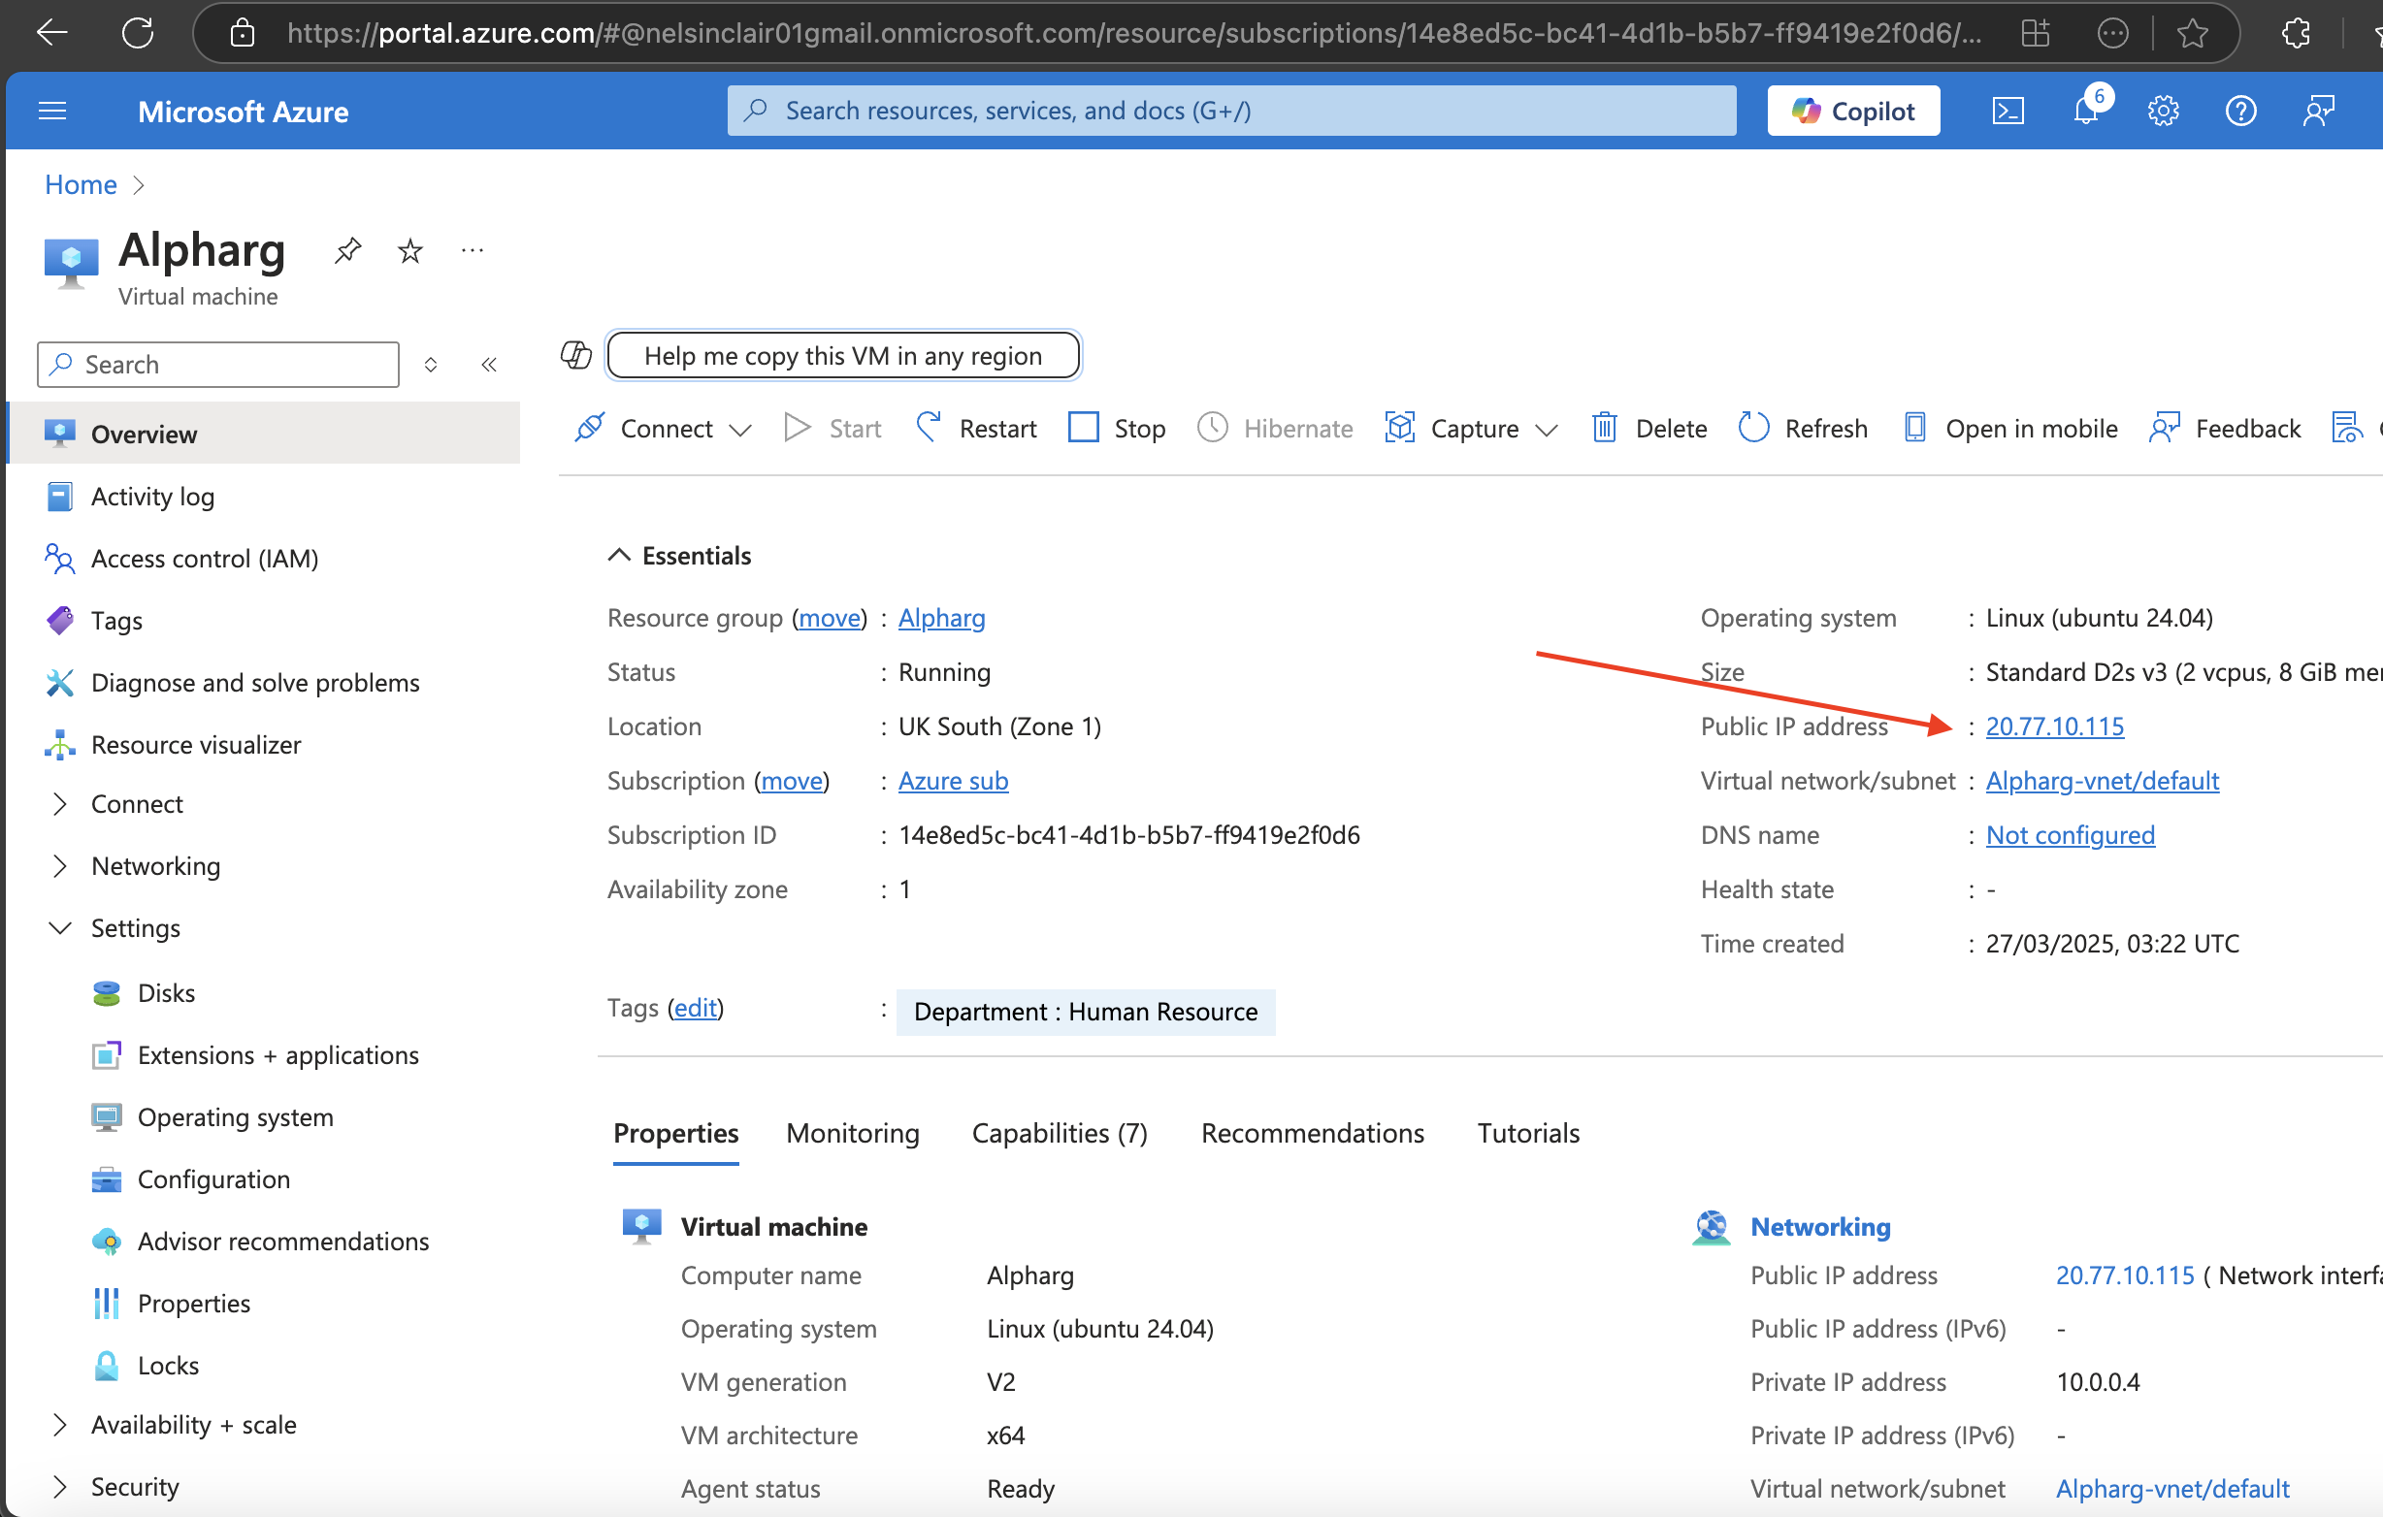Open the Connect dropdown in the toolbar
The height and width of the screenshot is (1517, 2383).
[x=663, y=428]
